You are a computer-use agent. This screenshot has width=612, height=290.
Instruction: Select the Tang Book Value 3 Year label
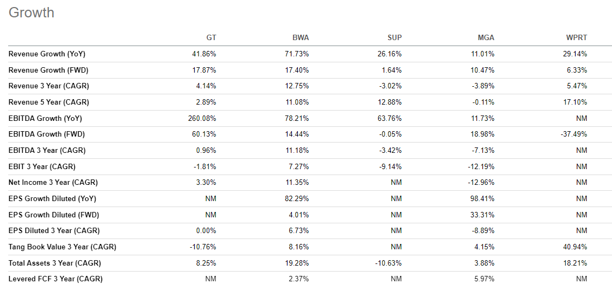(62, 247)
